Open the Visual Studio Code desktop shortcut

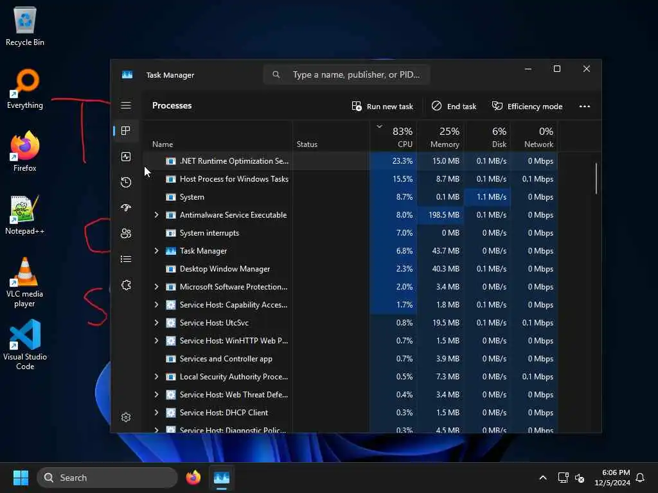coord(25,345)
